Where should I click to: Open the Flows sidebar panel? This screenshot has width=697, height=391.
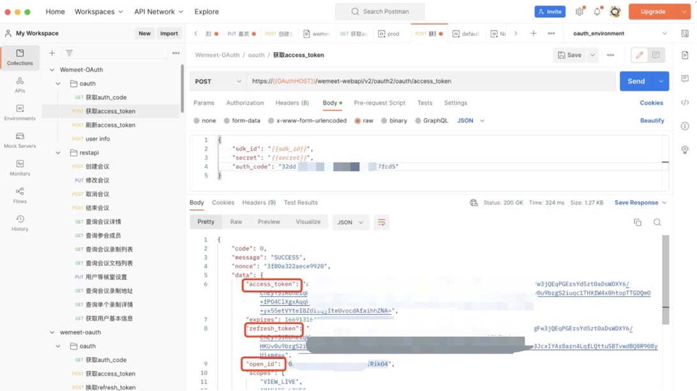point(20,195)
